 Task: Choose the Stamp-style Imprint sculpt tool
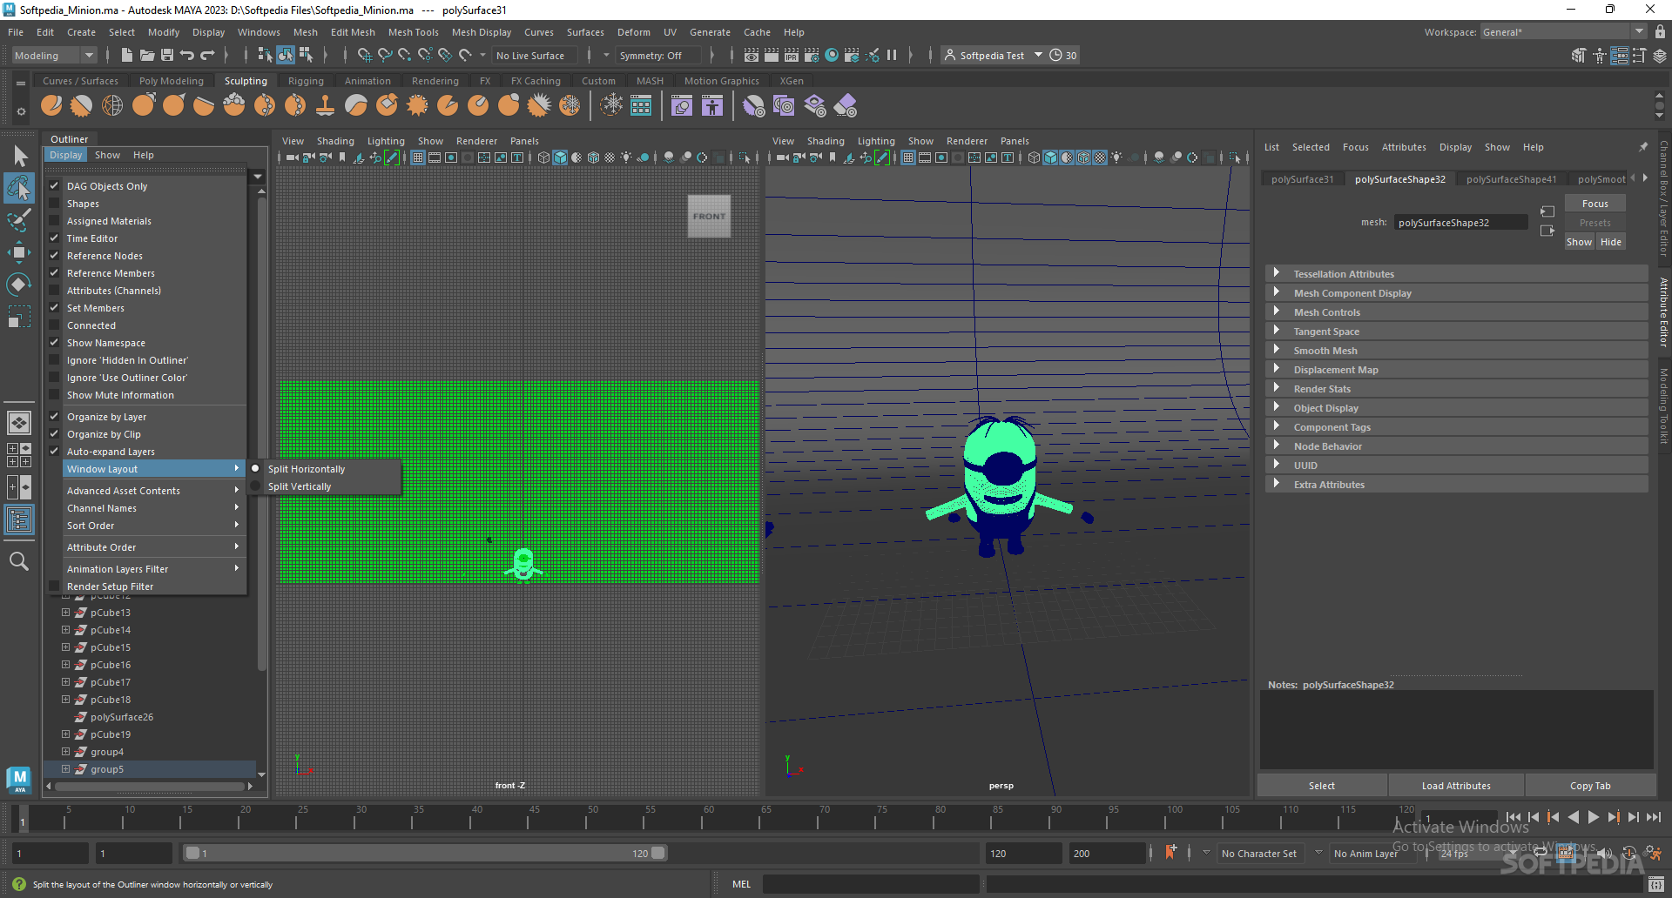click(326, 106)
